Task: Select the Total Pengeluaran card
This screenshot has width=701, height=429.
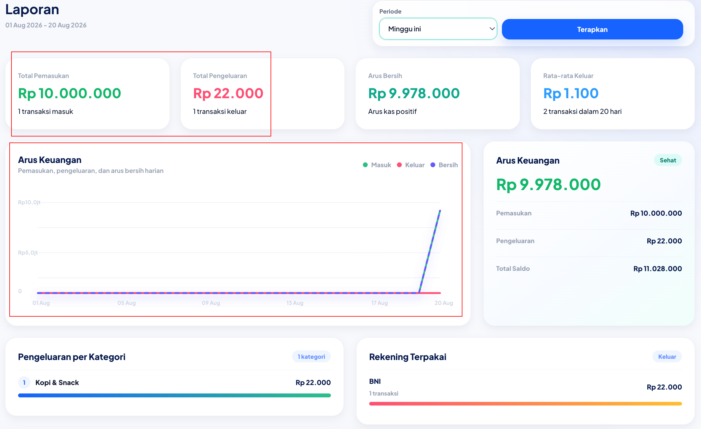Action: 262,94
